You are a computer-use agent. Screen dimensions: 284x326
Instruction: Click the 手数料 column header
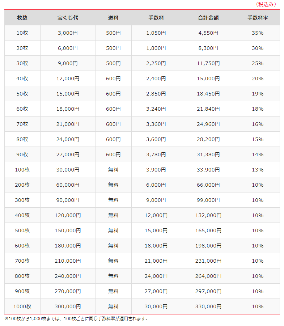[x=156, y=18]
